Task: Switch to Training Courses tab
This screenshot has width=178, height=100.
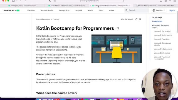Action: pyautogui.click(x=22, y=6)
